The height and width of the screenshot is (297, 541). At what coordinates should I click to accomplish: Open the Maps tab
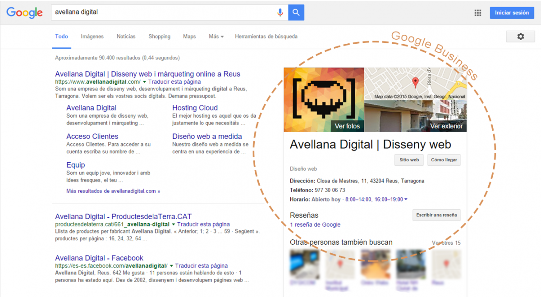189,37
